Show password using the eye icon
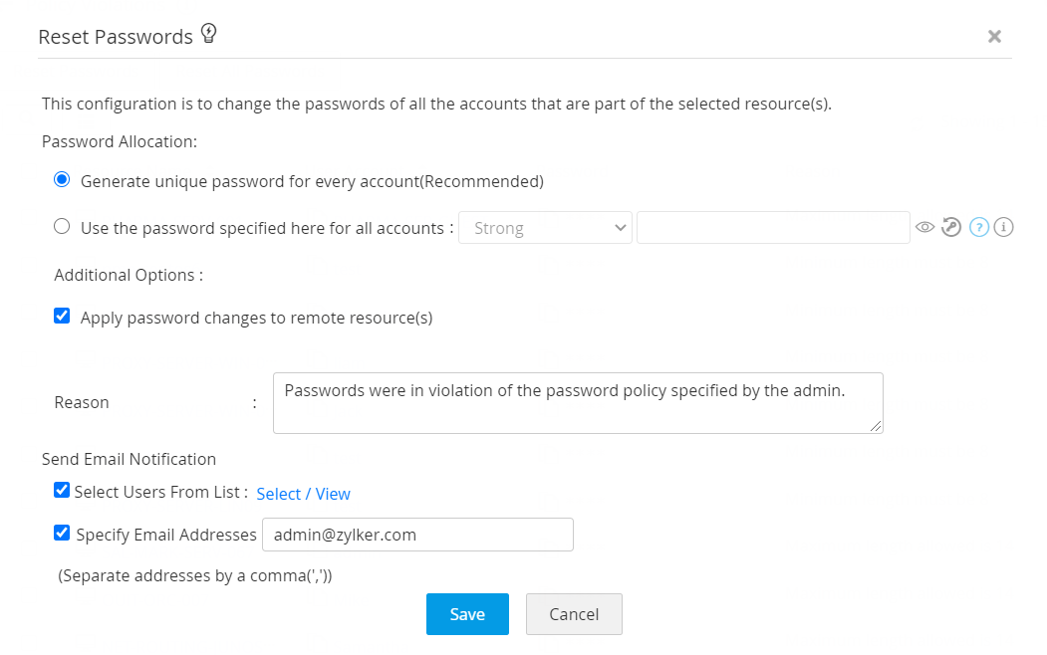Image resolution: width=1047 pixels, height=655 pixels. click(925, 228)
